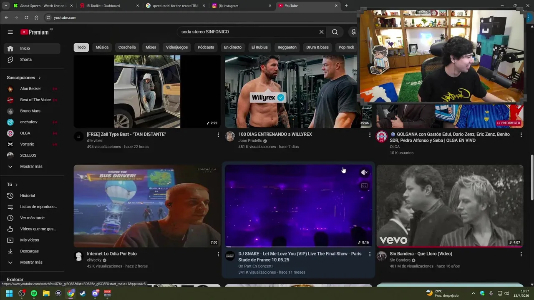Select the Reggaeton filter chip

[x=287, y=47]
